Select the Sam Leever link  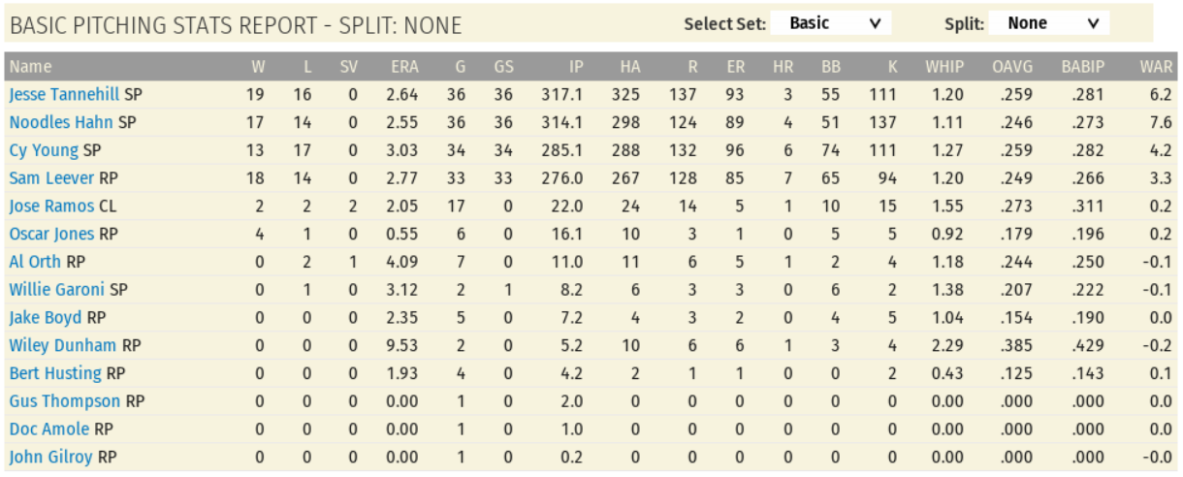pyautogui.click(x=51, y=178)
